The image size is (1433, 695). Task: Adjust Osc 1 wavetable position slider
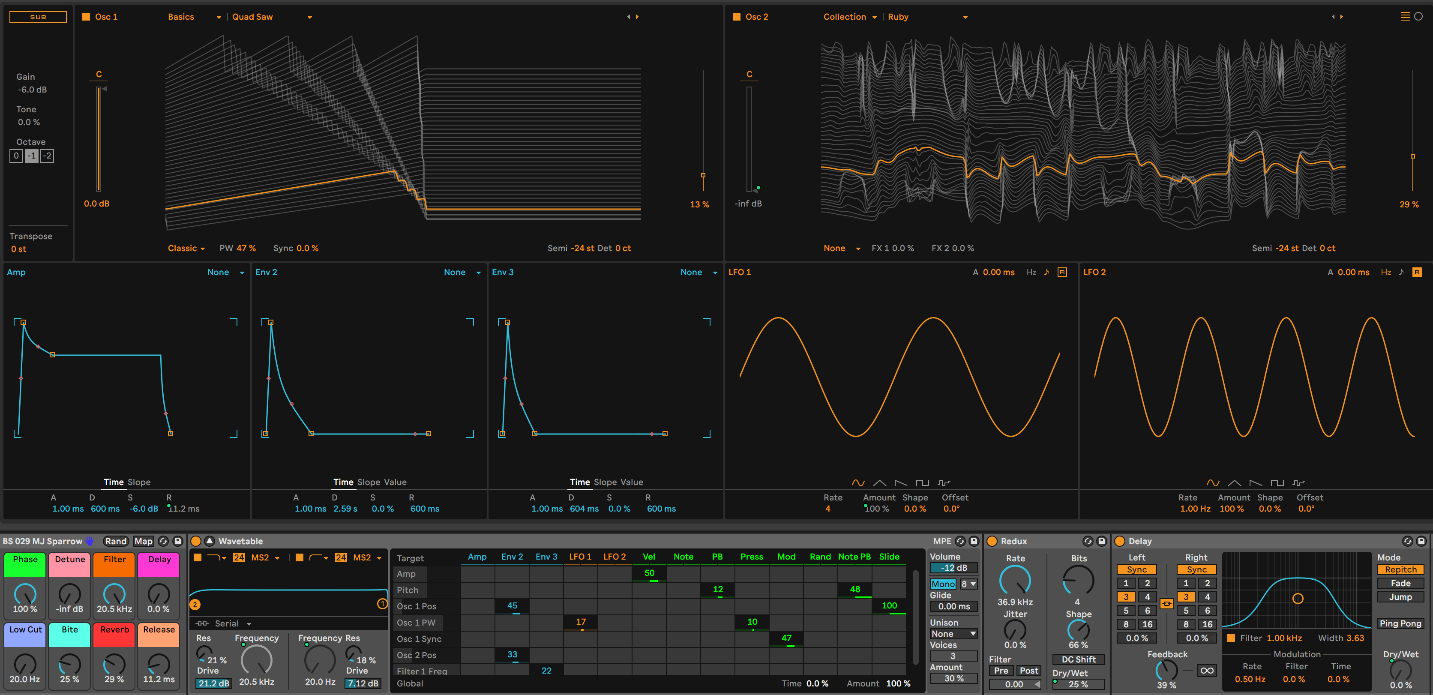(703, 175)
